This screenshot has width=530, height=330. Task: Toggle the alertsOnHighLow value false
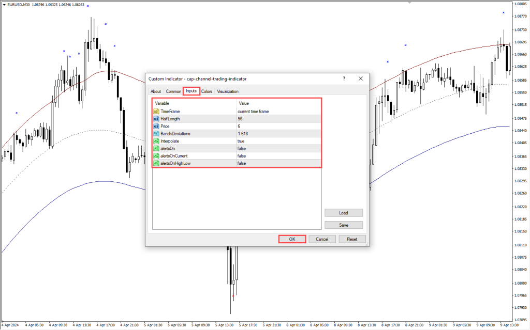(x=279, y=163)
